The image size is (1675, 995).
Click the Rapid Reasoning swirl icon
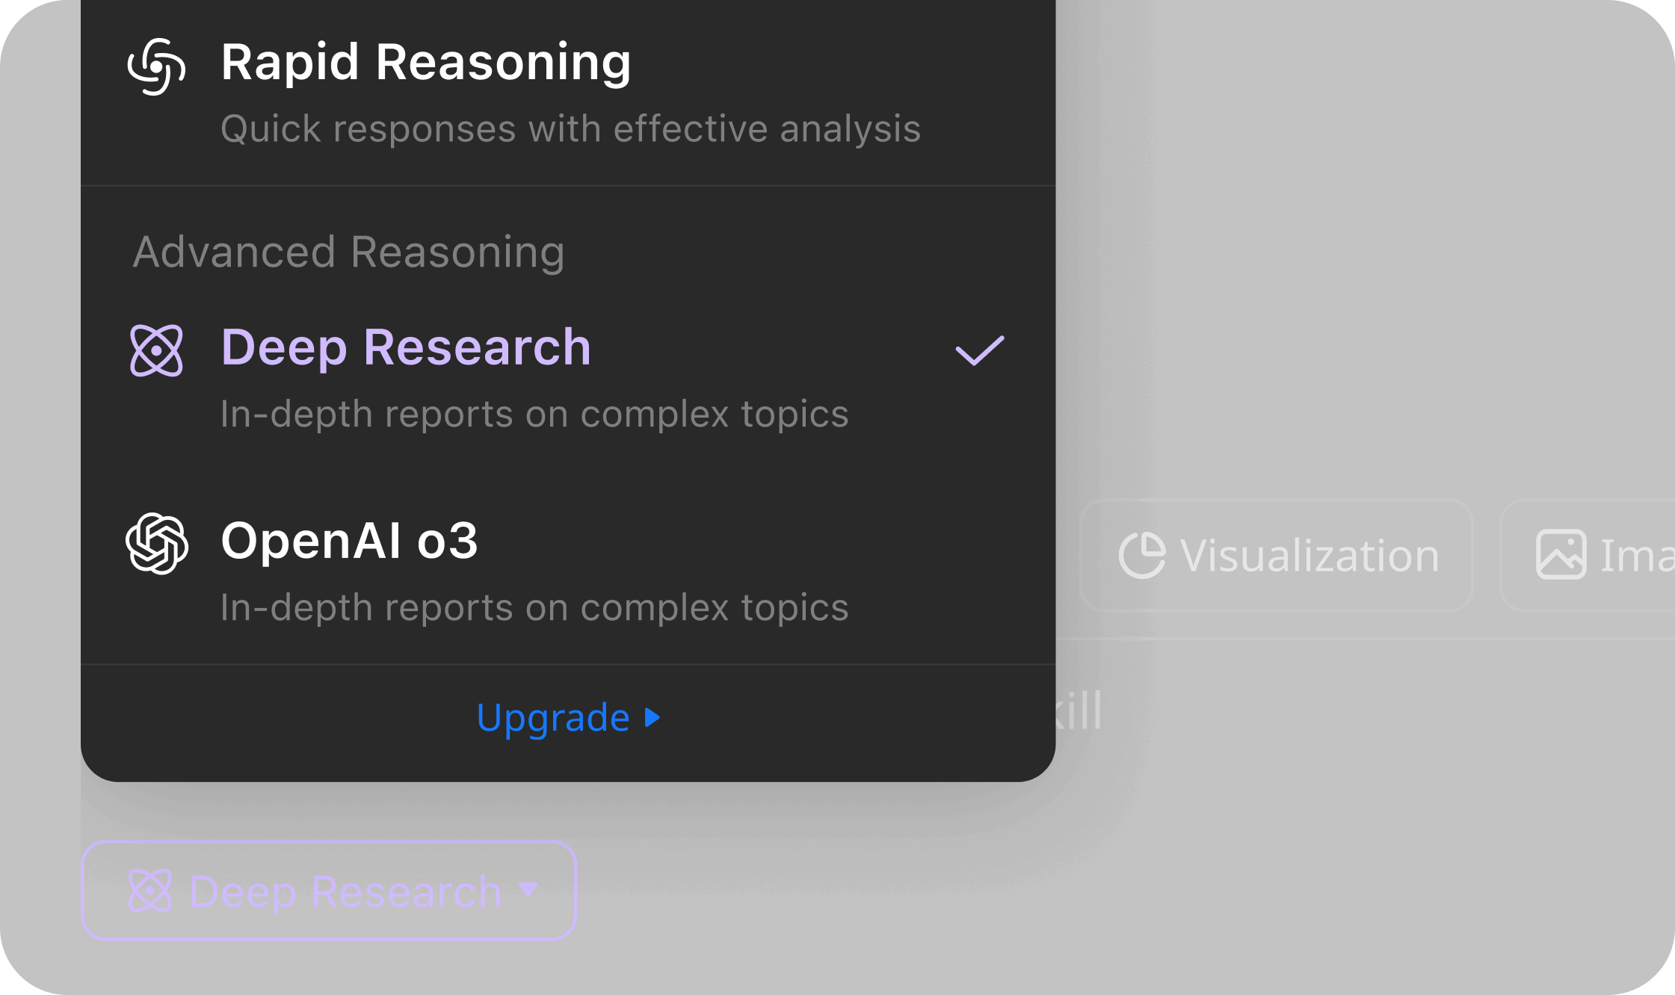click(x=156, y=66)
